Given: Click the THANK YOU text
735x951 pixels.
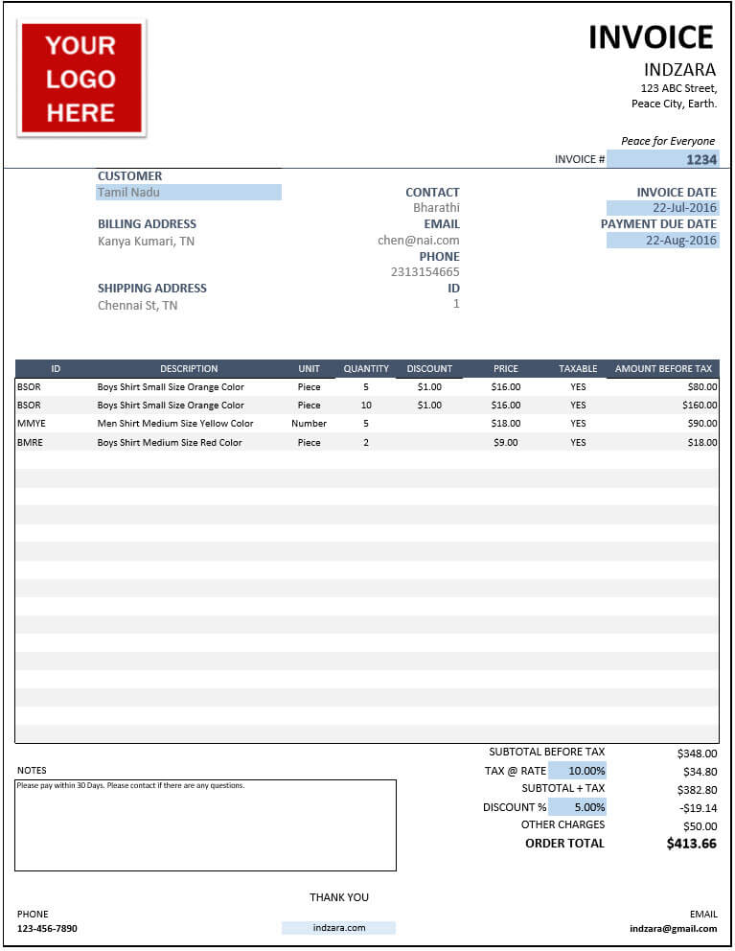Looking at the screenshot, I should [x=339, y=897].
